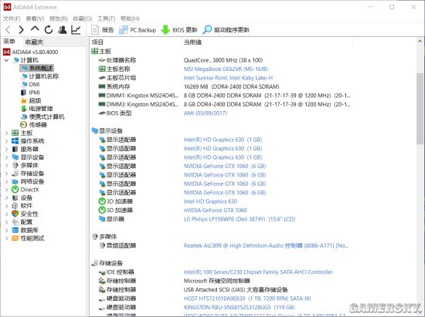The image size is (425, 317).
Task: Expand the 存储设备 tree node
Action: [x=6, y=174]
